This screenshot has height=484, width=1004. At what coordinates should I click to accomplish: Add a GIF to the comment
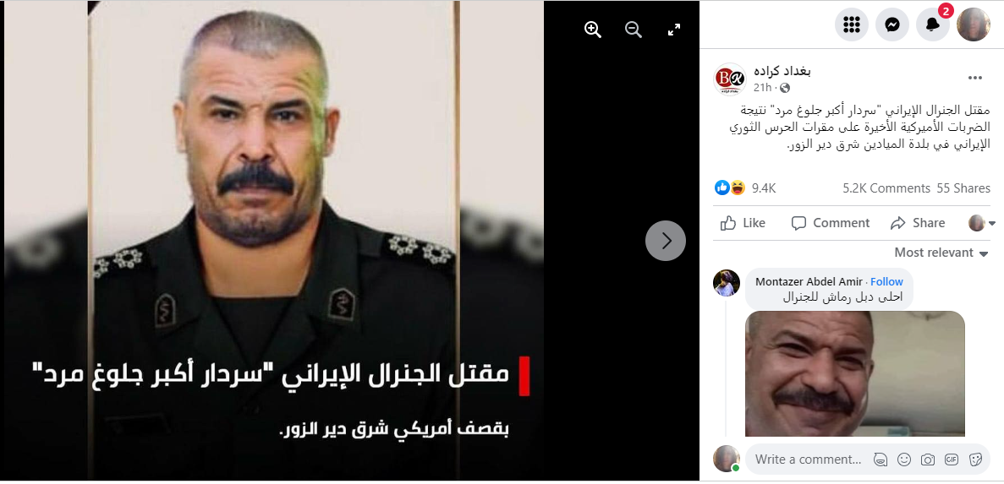coord(952,459)
